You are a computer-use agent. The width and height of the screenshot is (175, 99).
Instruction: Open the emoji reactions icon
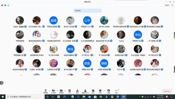point(109,91)
